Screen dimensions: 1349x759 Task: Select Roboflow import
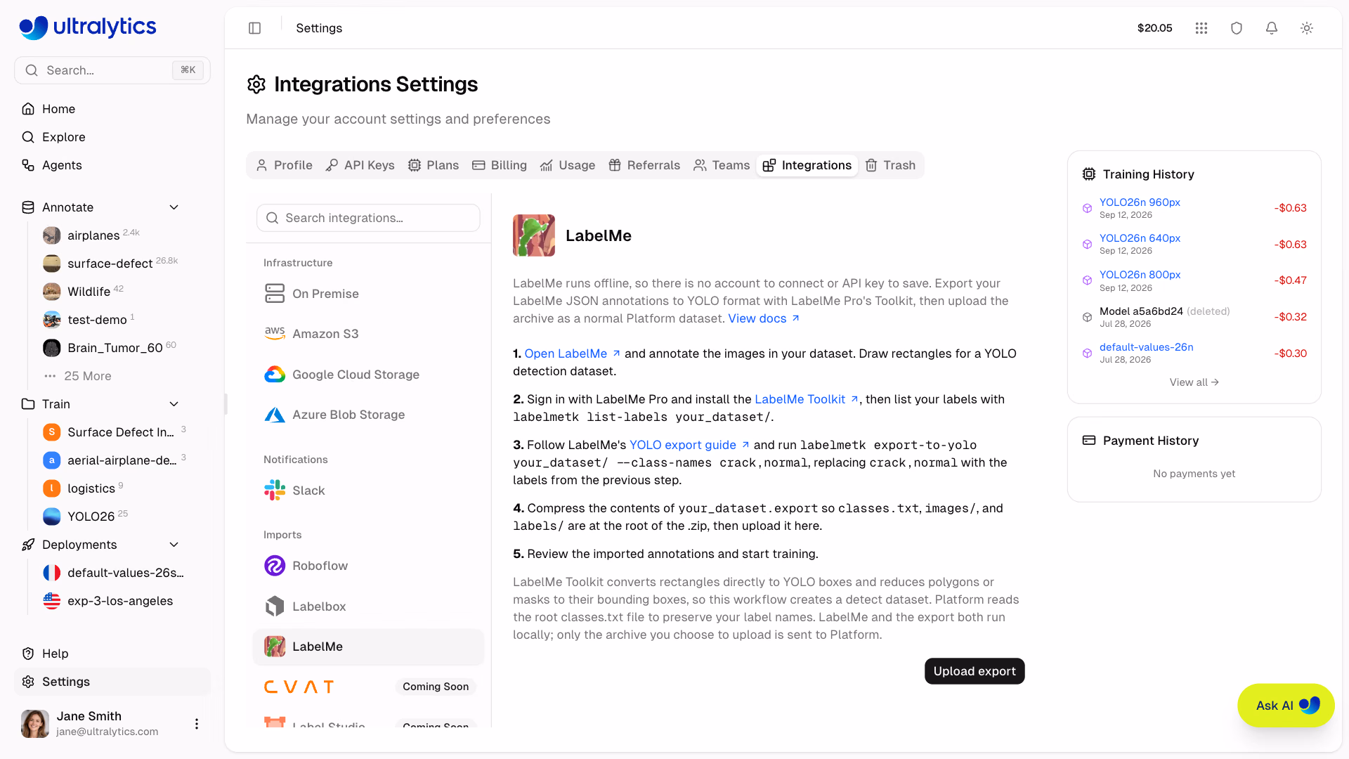[368, 566]
